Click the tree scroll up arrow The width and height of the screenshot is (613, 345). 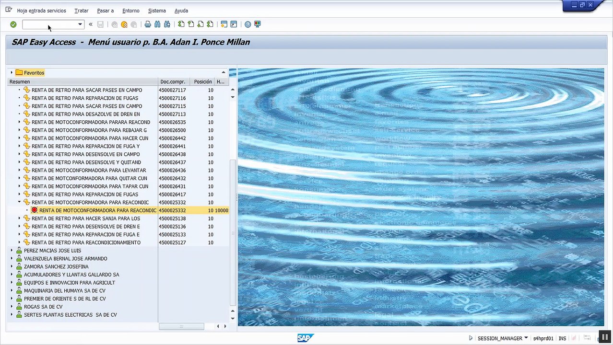coord(233,90)
